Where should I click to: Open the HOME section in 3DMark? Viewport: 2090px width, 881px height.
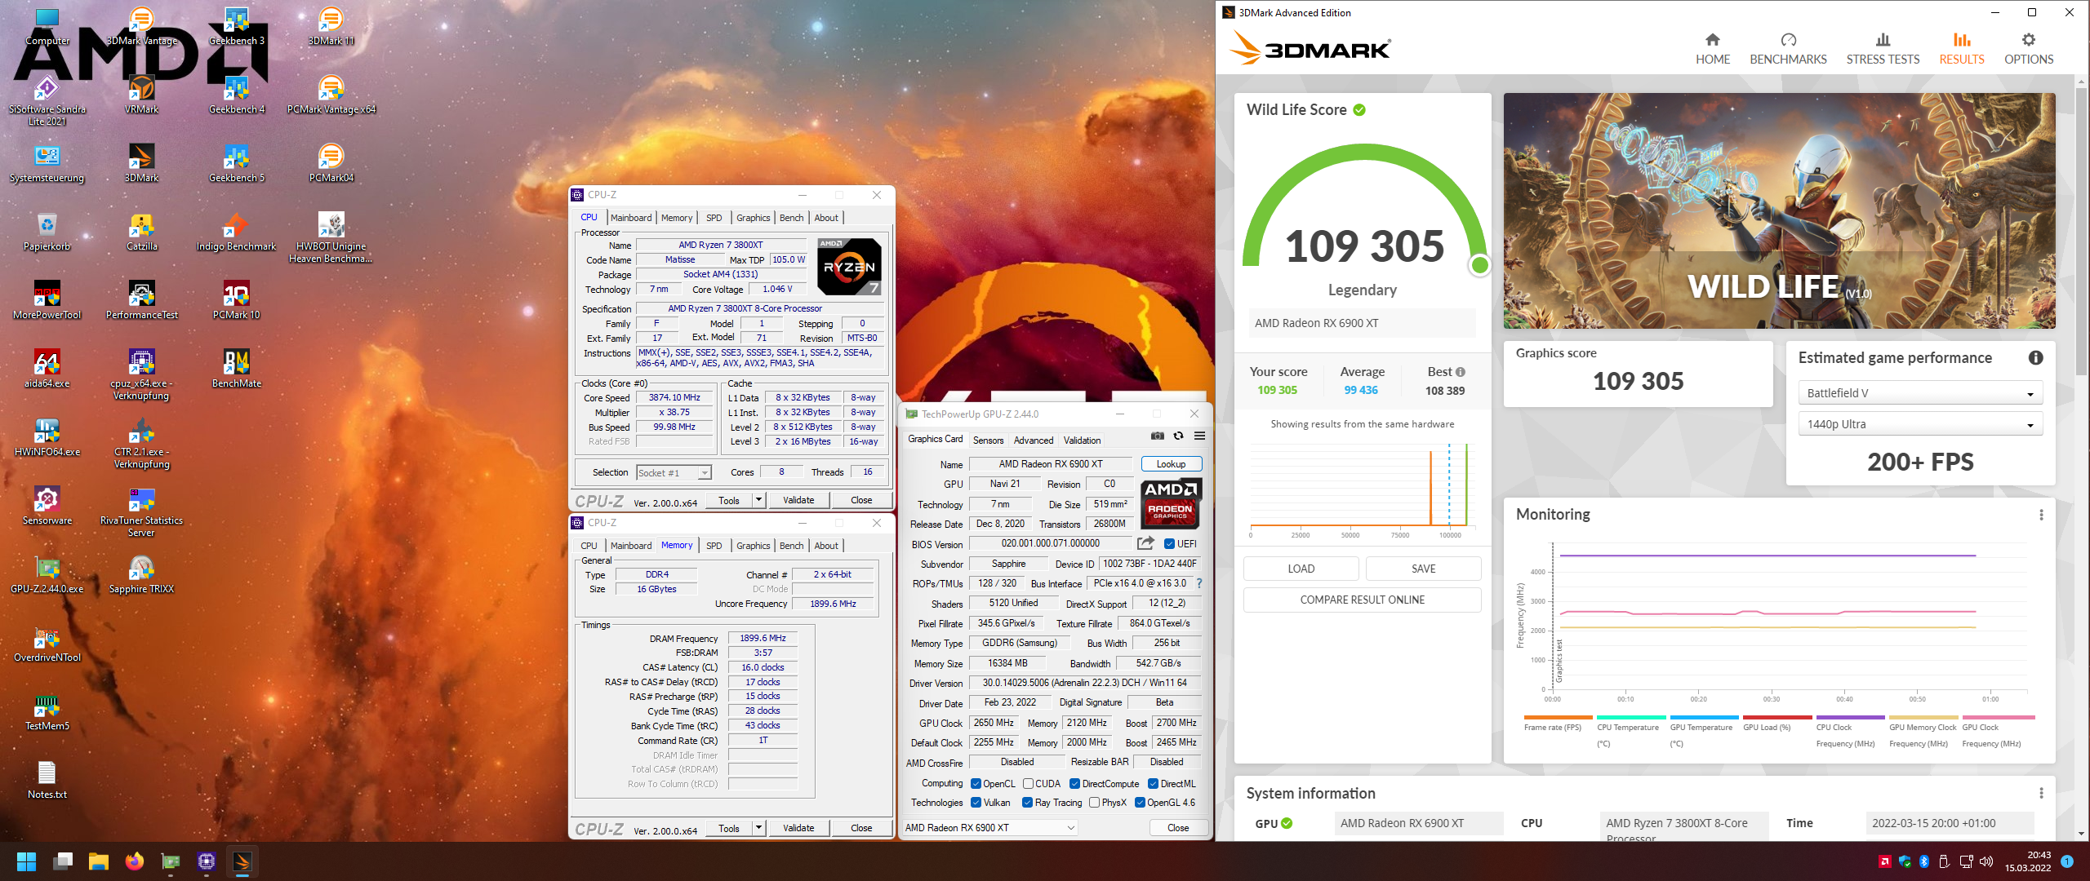pos(1712,49)
